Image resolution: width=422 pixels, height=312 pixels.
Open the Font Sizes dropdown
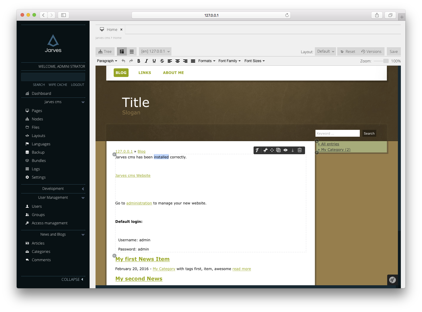(x=254, y=61)
